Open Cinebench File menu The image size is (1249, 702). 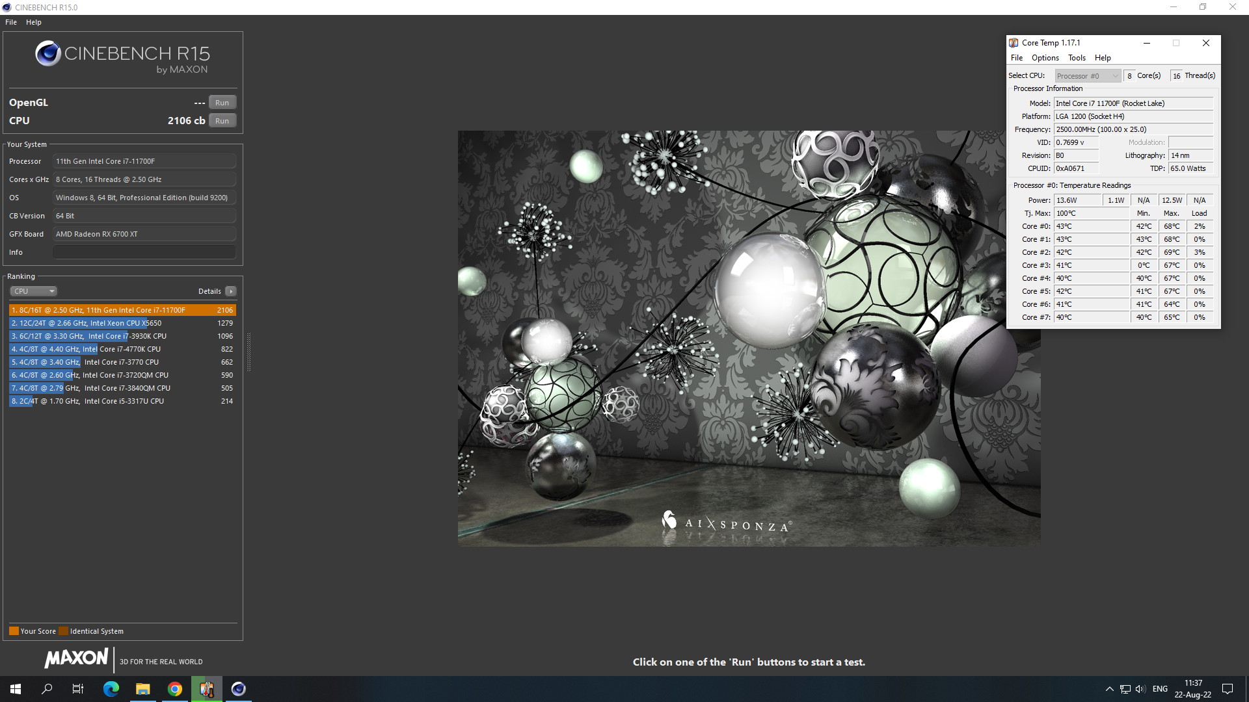[x=11, y=22]
